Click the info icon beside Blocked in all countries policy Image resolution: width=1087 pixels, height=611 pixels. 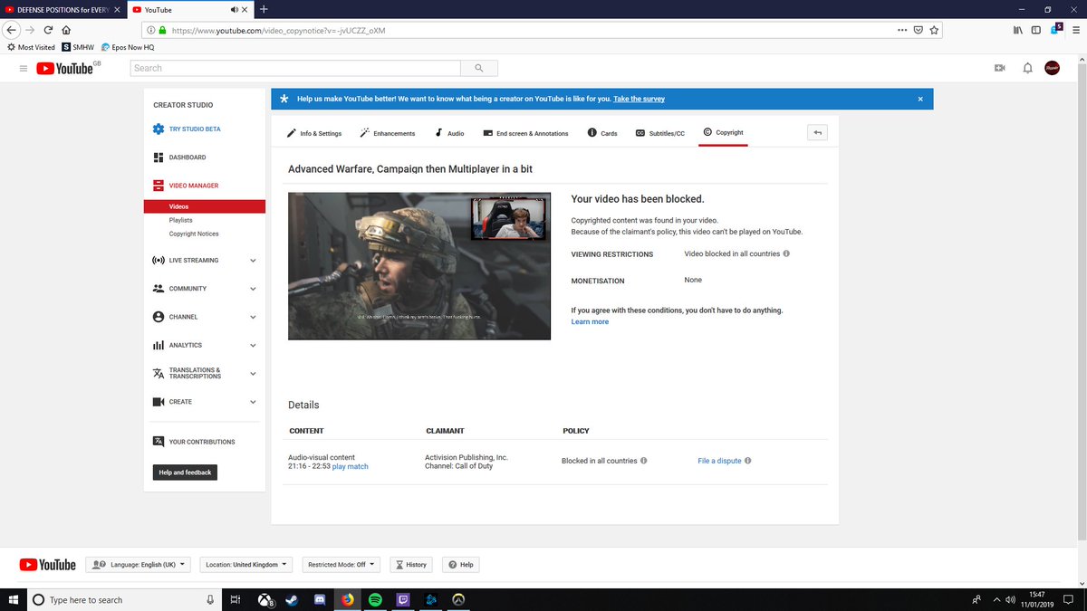644,461
